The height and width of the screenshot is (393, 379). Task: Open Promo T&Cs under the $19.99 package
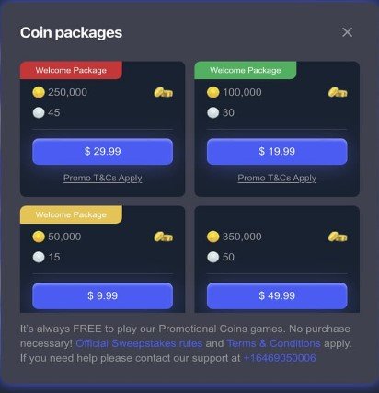pos(277,178)
